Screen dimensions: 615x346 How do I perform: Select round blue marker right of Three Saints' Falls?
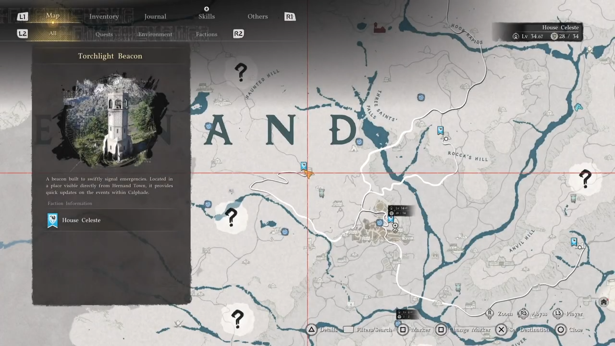tap(421, 98)
